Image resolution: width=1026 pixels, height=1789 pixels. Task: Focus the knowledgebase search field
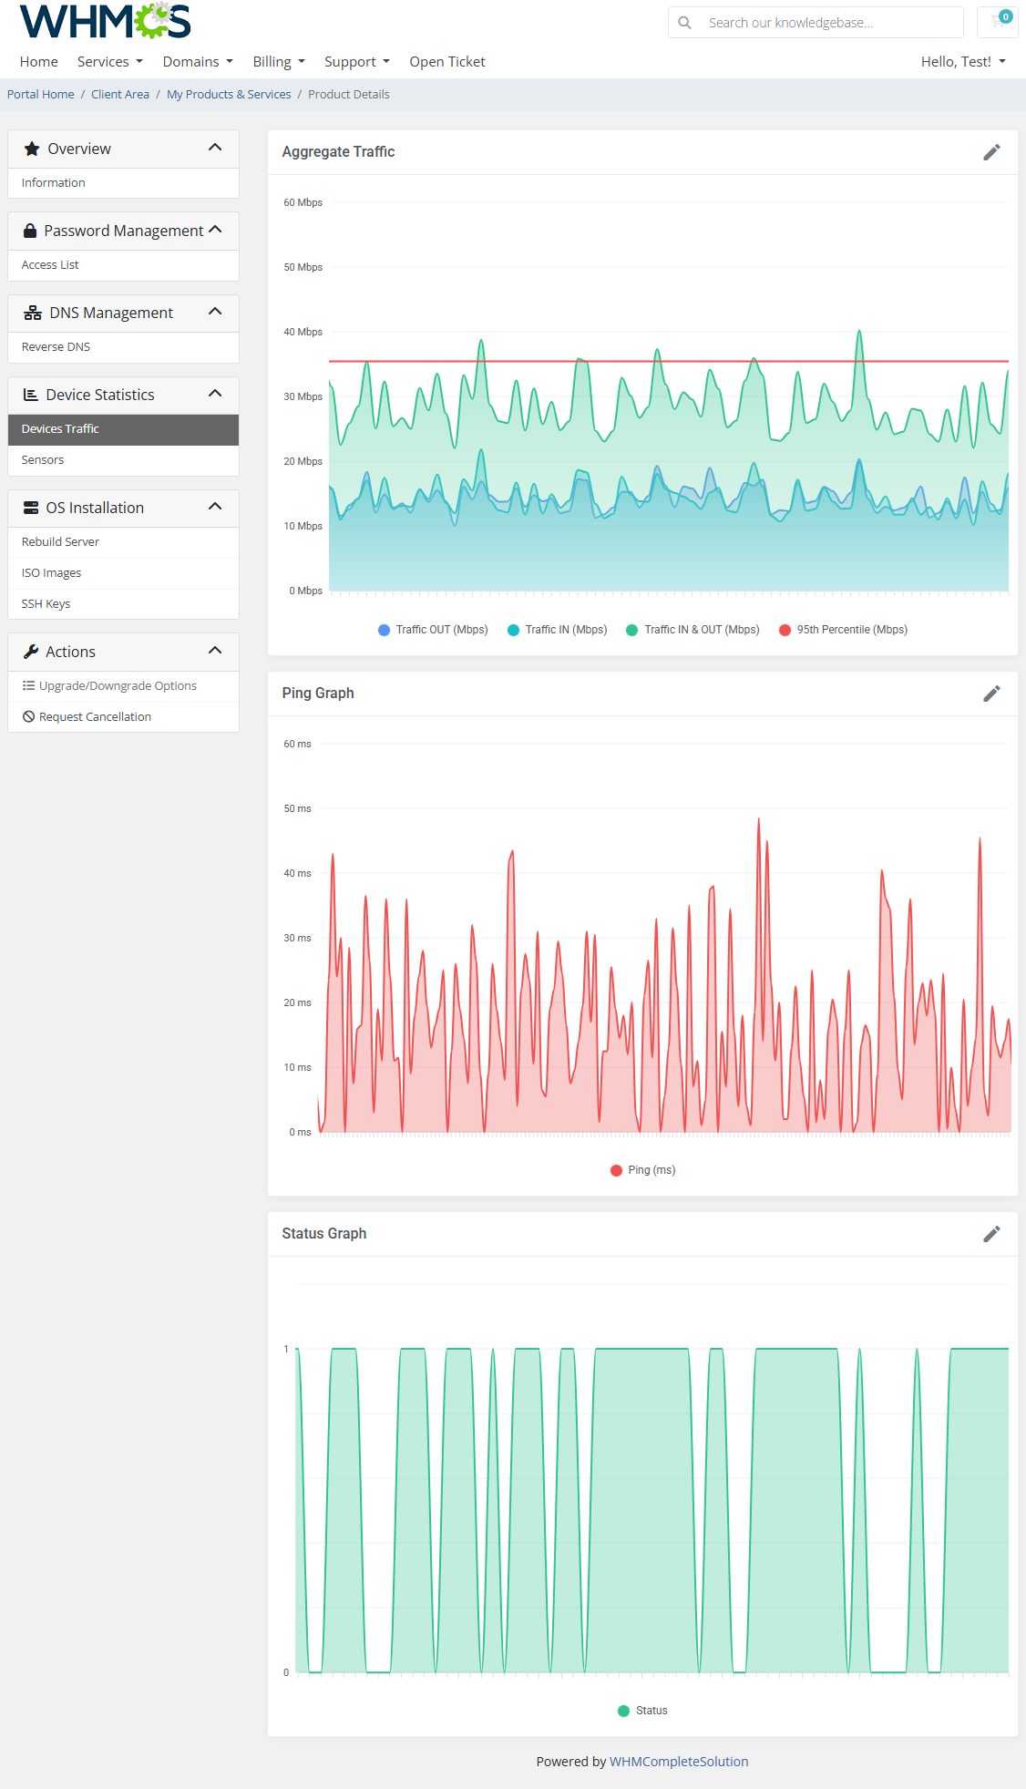click(816, 23)
